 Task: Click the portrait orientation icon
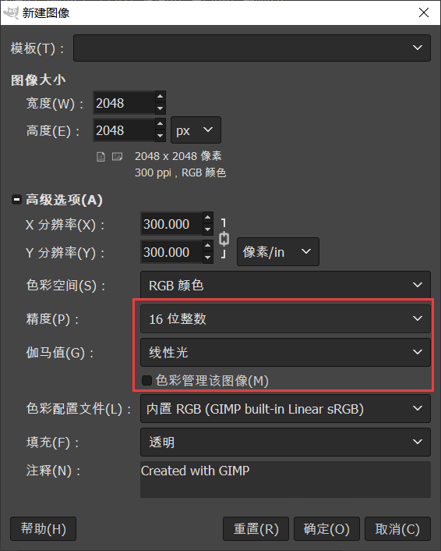[x=101, y=157]
